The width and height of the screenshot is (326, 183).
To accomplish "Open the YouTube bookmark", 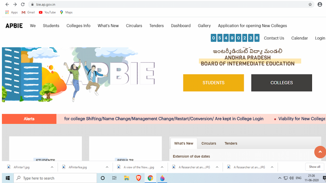I will (x=47, y=13).
